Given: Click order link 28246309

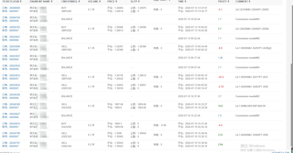Looking at the screenshot, I should tap(15, 104).
